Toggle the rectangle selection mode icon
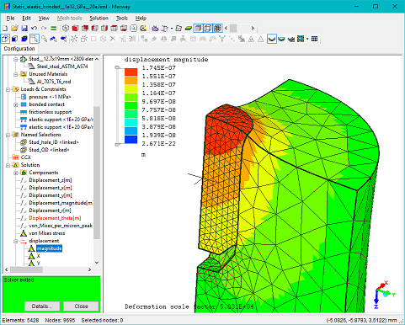This screenshot has height=325, width=405. point(35,39)
